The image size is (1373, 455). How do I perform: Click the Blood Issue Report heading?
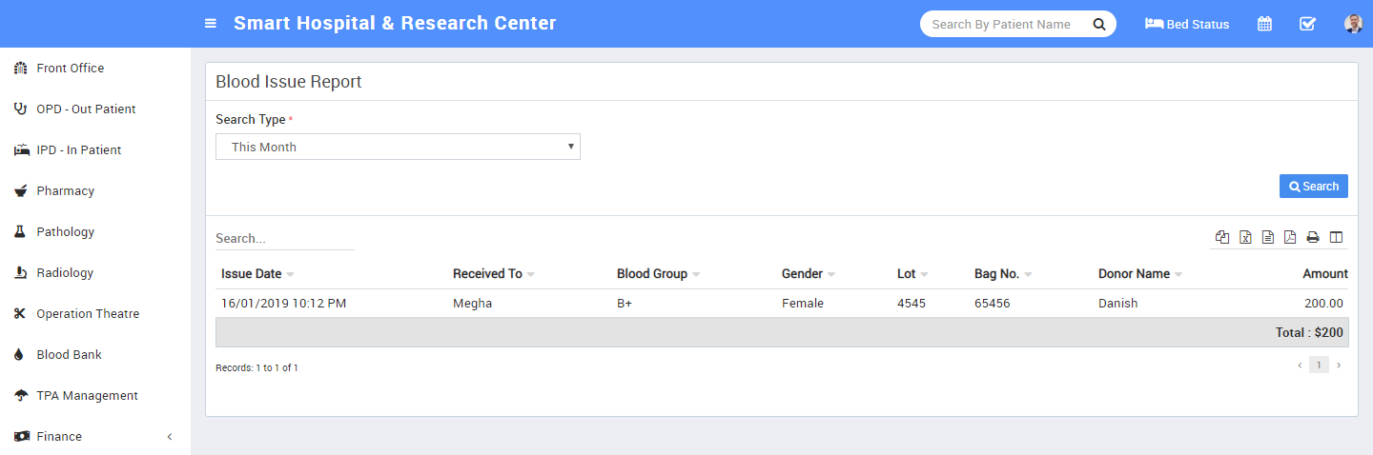tap(289, 82)
